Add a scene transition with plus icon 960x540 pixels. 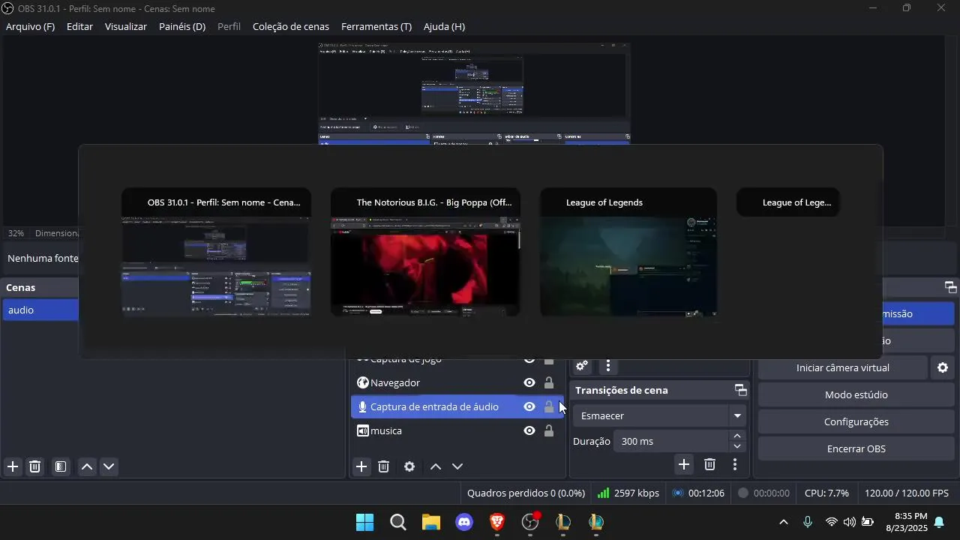pyautogui.click(x=684, y=465)
